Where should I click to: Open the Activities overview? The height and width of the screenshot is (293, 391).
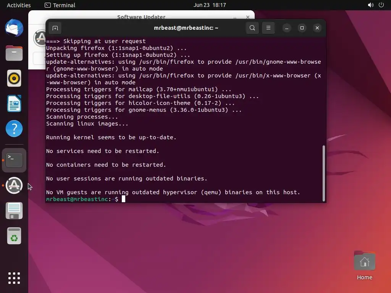[x=19, y=5]
